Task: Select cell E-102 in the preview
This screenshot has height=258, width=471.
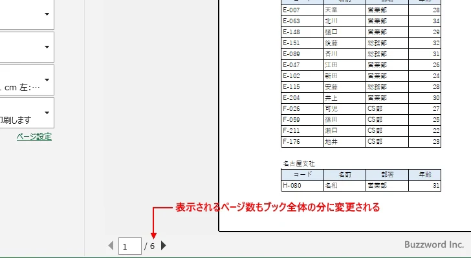Action: pos(303,76)
